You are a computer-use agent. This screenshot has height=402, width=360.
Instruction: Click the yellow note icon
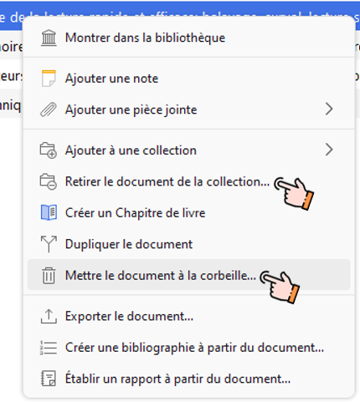[x=49, y=79]
